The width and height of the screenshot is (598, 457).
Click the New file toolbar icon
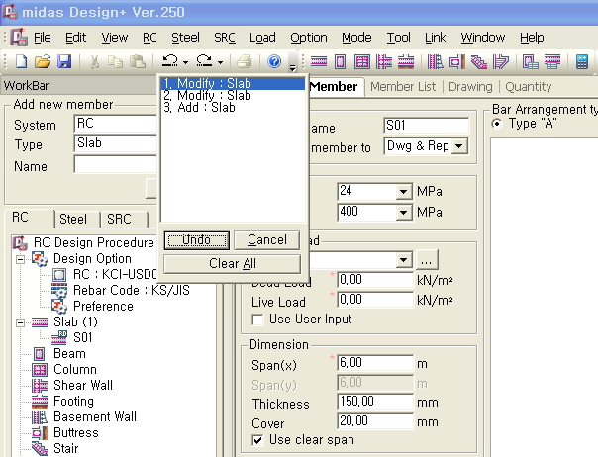coord(22,61)
